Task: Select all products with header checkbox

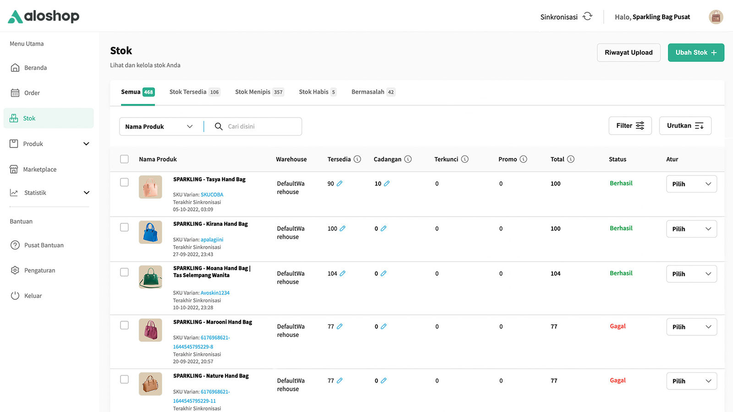Action: tap(124, 159)
